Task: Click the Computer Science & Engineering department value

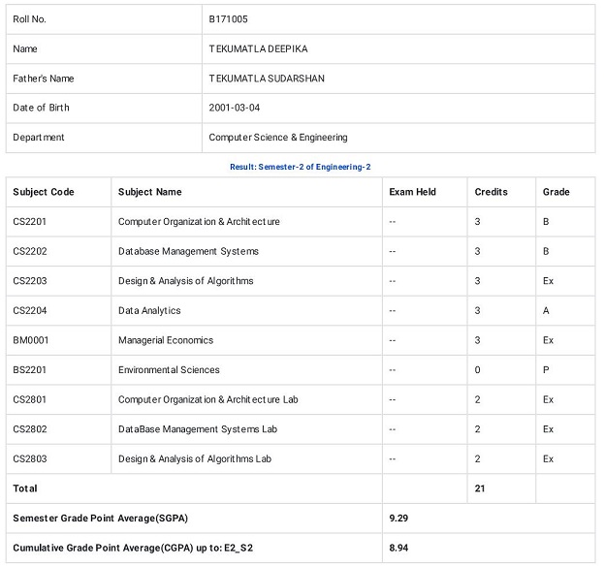Action: pos(278,138)
